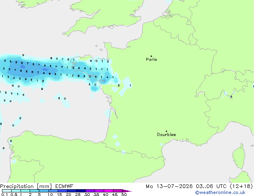Click the legend value 0.1
This screenshot has height=196, width=254.
tap(4, 194)
